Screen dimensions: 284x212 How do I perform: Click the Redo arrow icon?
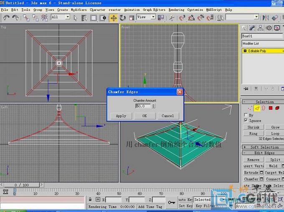pos(15,18)
